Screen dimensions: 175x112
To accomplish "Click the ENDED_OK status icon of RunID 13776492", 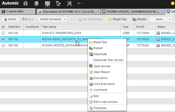I will [x=158, y=45].
